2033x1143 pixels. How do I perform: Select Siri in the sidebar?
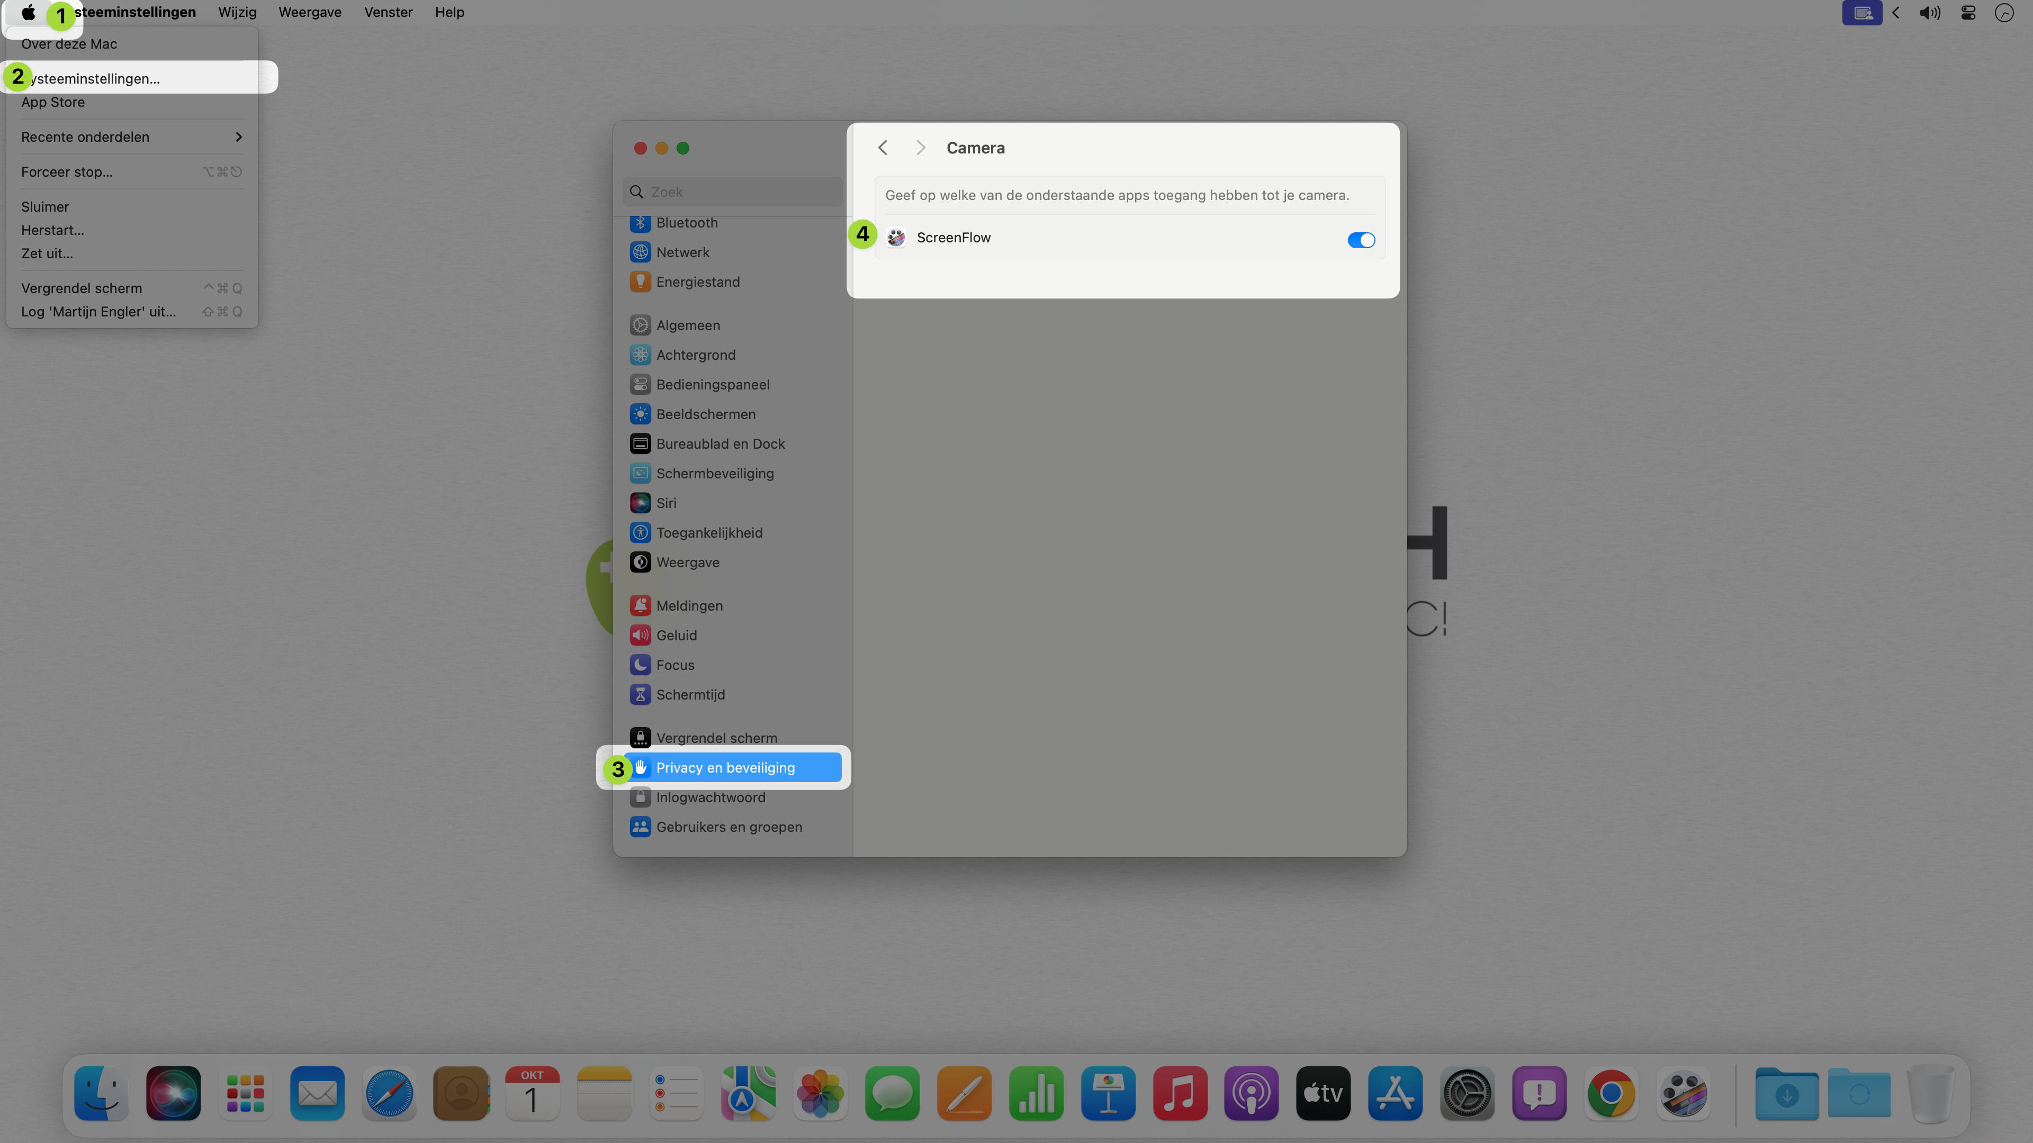[732, 503]
